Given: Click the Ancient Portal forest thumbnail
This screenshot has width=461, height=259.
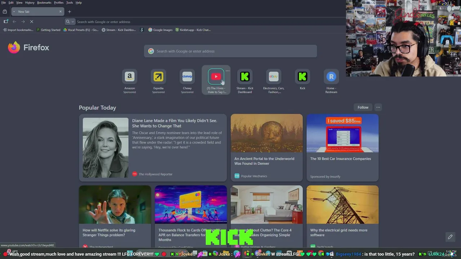Looking at the screenshot, I should [x=267, y=133].
